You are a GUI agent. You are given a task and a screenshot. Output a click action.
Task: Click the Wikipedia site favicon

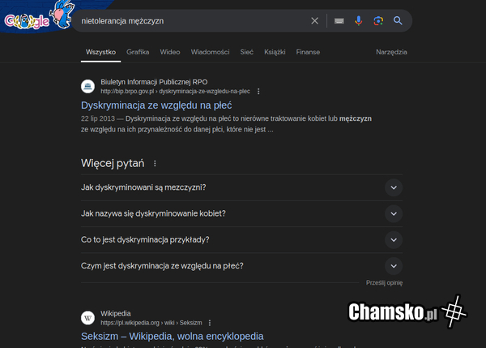coord(87,317)
